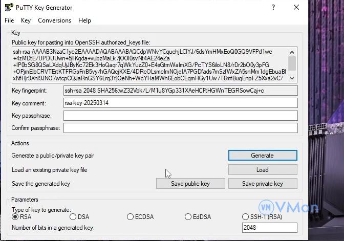
Task: Select the DSA key type
Action: tap(73, 217)
